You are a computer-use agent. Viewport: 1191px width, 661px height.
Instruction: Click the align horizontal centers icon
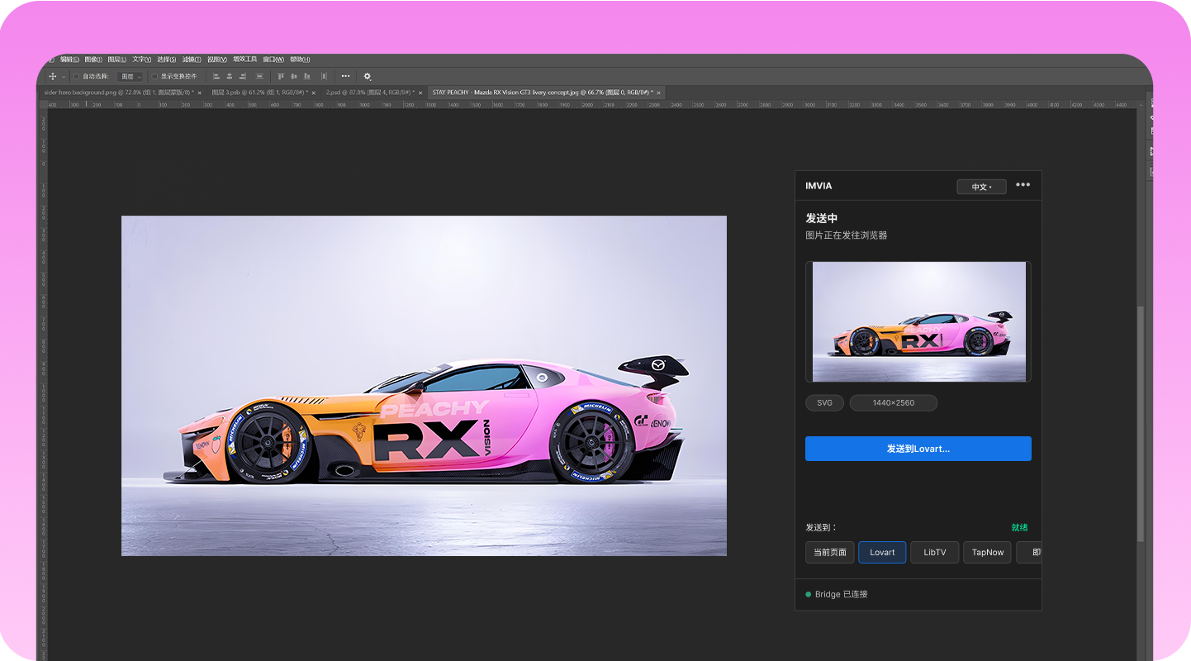(229, 76)
